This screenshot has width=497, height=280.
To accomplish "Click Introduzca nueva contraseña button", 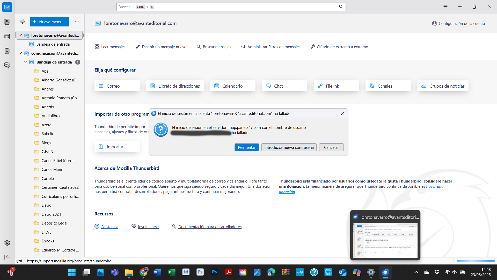I will coord(289,147).
